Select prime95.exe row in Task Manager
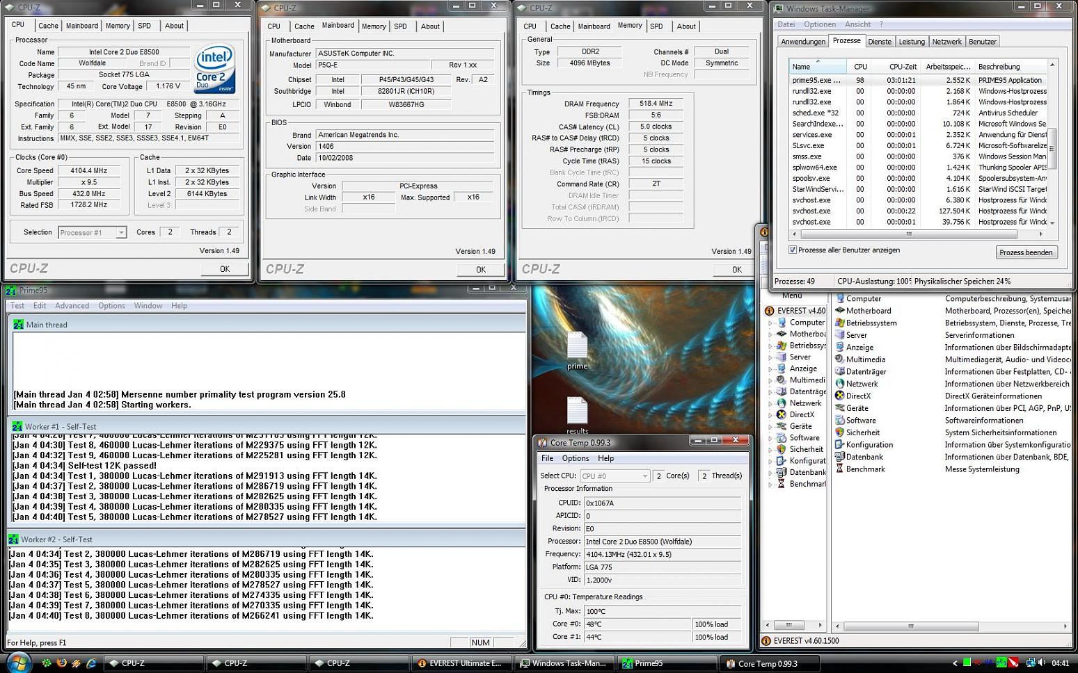1078x673 pixels. pos(917,80)
